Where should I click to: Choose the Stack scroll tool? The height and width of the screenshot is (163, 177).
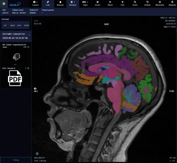pyautogui.click(x=110, y=3)
